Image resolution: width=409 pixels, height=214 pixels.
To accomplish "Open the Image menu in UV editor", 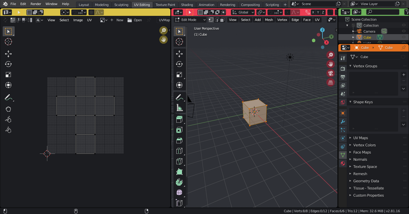I will pos(78,20).
